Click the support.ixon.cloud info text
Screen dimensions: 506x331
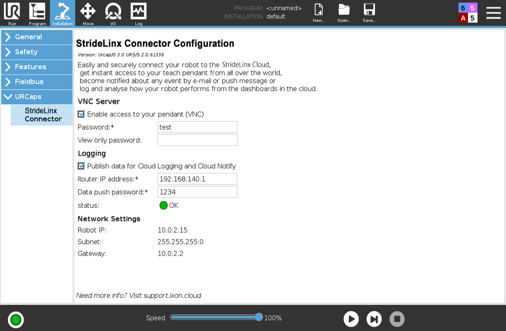139,295
